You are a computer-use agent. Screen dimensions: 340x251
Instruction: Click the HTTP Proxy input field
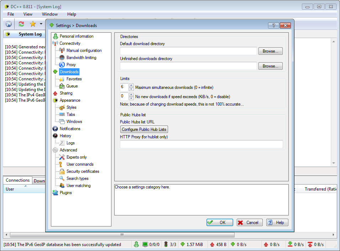tap(202, 144)
